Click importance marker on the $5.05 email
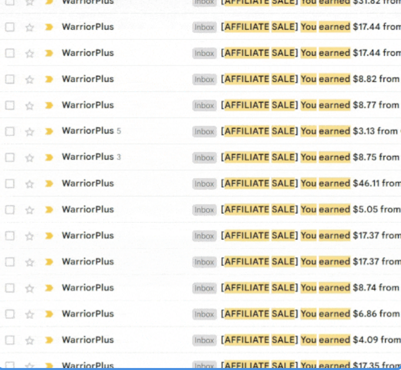Screen dimensions: 401x370 [x=49, y=209]
